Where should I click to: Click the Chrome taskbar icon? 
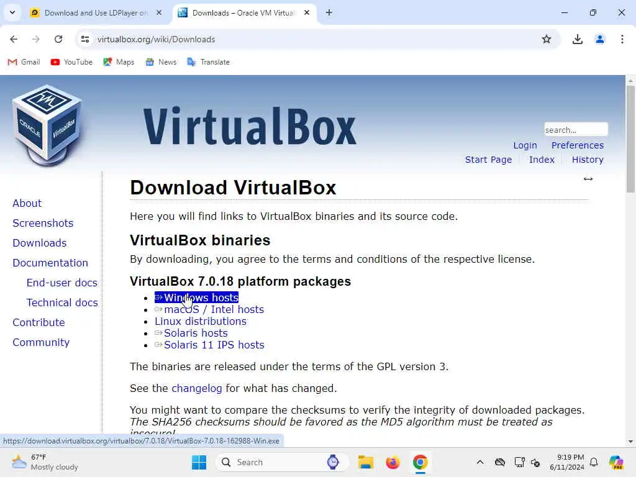(x=420, y=462)
